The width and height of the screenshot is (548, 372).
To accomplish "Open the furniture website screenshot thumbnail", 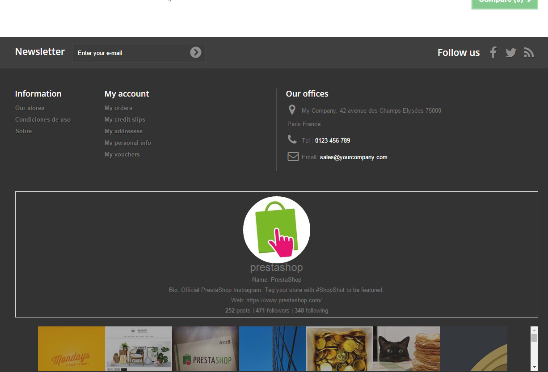I will coord(139,349).
